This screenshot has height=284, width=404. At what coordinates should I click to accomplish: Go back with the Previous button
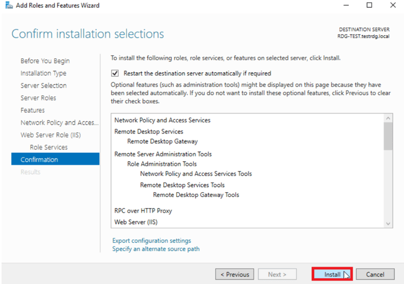click(235, 274)
